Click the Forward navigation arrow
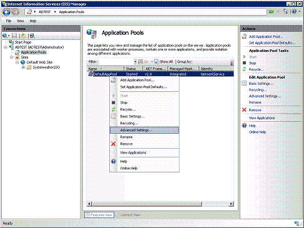Image resolution: width=304 pixels, height=228 pixels. pyautogui.click(x=16, y=12)
